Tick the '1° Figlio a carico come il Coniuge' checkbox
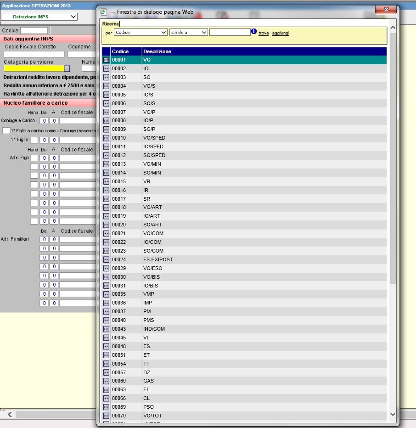Viewport: 416px width, 428px height. 6,131
